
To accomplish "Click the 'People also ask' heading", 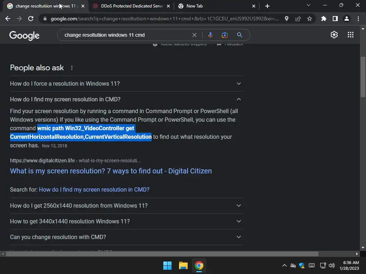I will pos(37,68).
